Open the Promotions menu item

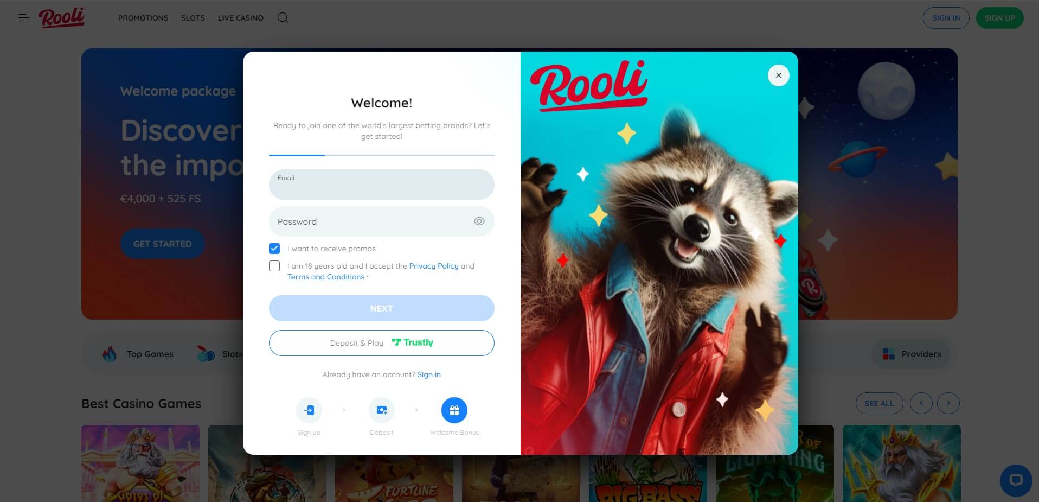143,18
